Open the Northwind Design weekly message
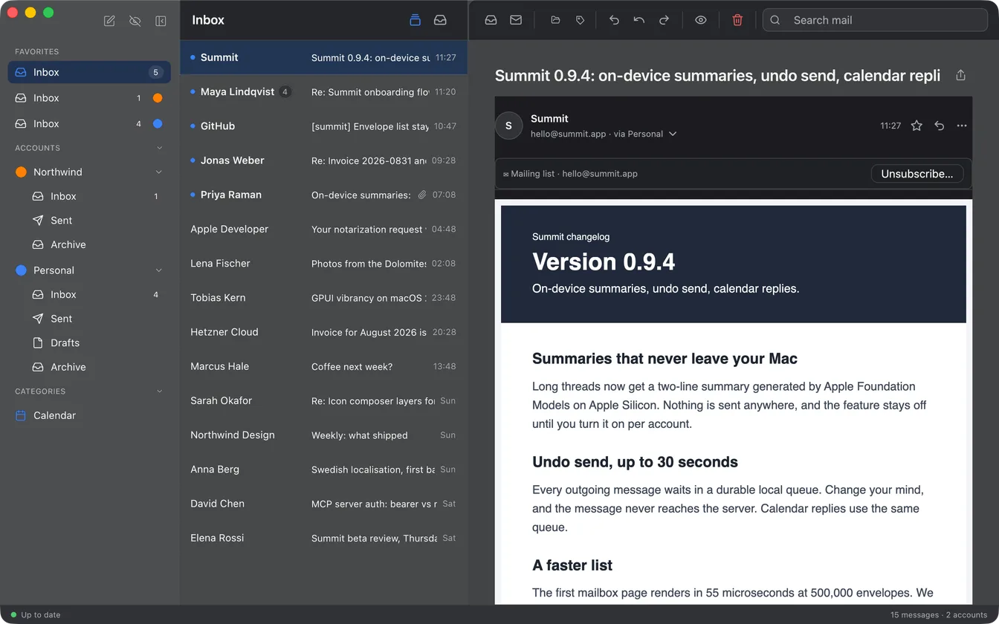The height and width of the screenshot is (624, 999). tap(323, 435)
